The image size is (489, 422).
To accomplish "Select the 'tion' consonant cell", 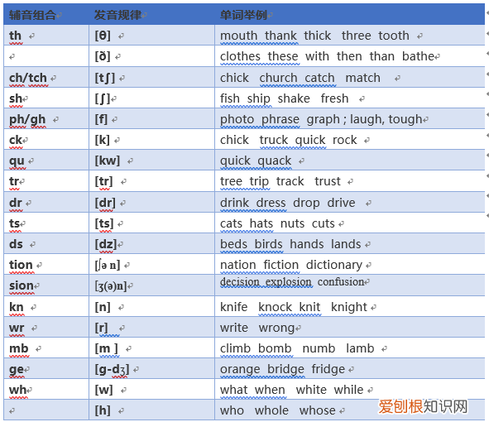I will pyautogui.click(x=46, y=265).
